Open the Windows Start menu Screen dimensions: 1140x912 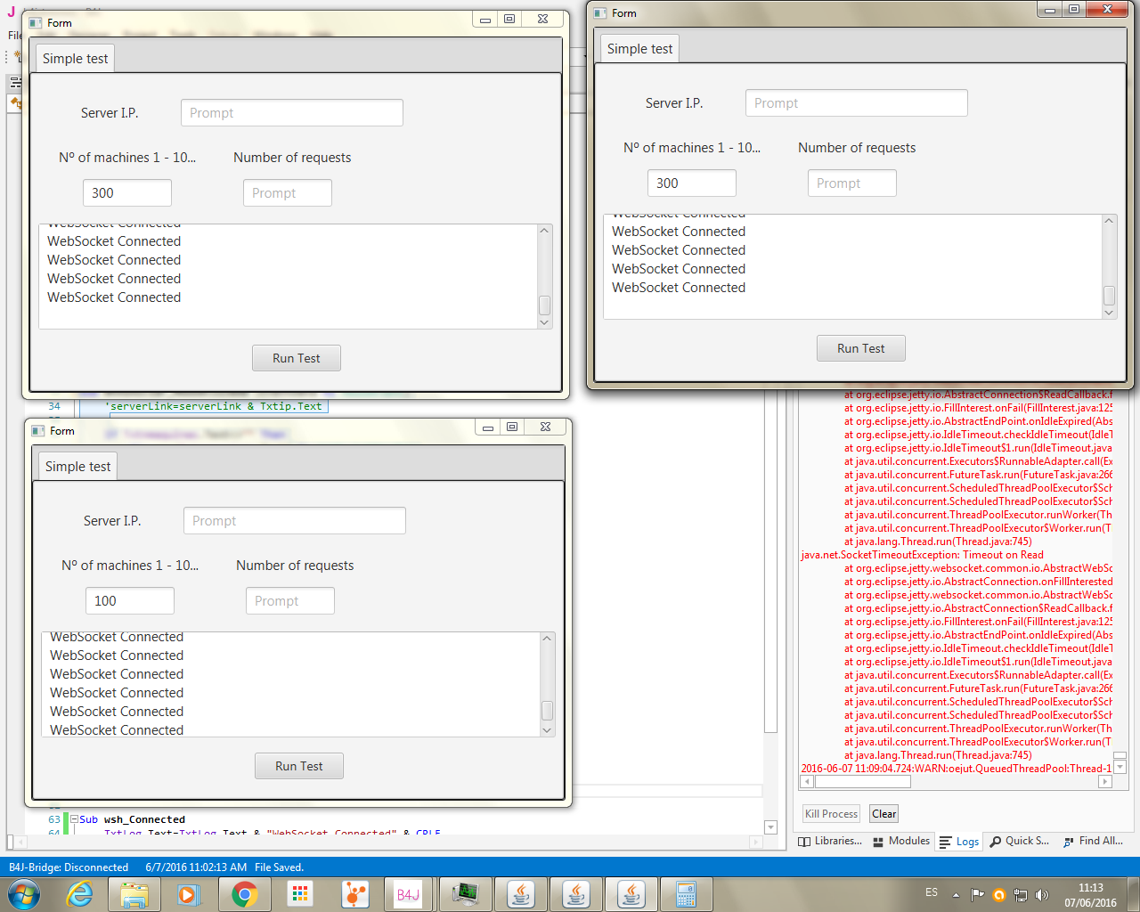pos(24,894)
